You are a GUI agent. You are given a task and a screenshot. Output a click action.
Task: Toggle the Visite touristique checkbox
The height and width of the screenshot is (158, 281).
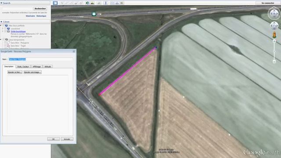point(5,31)
